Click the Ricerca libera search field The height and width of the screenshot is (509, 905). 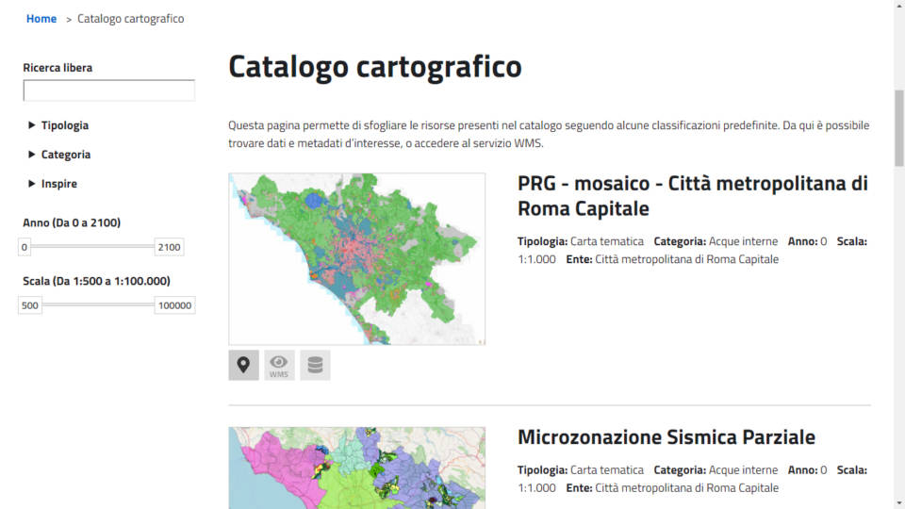click(108, 90)
